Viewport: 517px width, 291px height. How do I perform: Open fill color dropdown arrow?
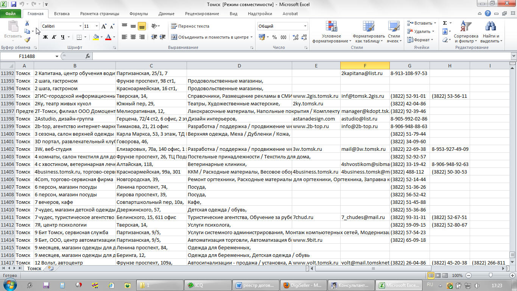[101, 37]
